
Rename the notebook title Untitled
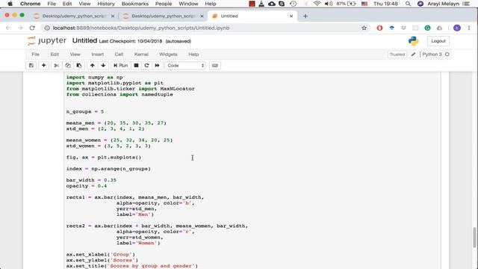coord(84,40)
